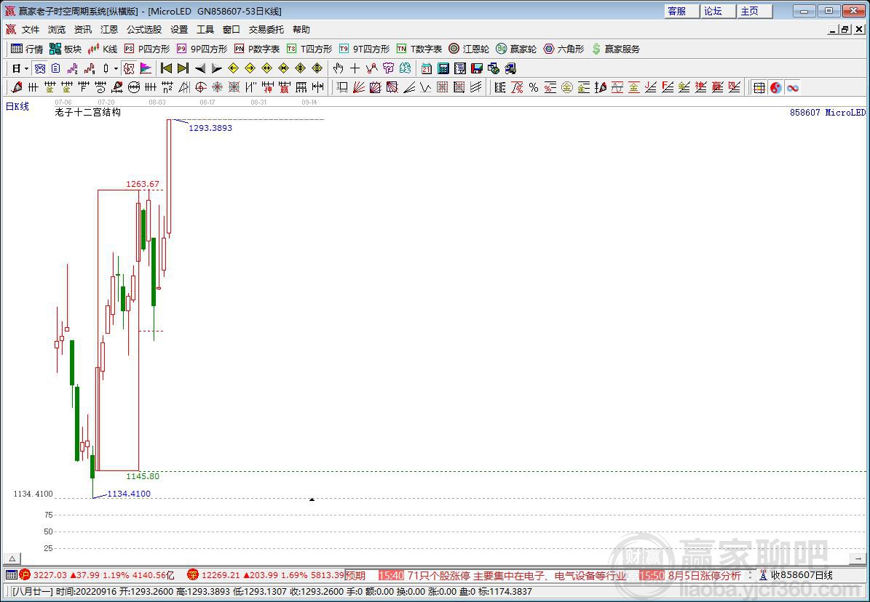Click the 1145.80 green price label
This screenshot has width=870, height=602.
[x=143, y=476]
